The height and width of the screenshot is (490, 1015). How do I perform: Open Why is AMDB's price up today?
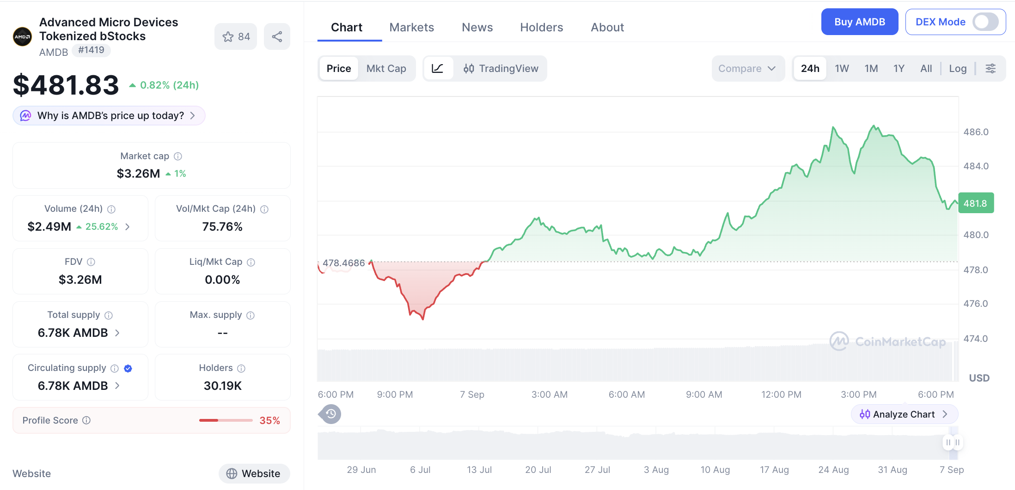click(109, 116)
